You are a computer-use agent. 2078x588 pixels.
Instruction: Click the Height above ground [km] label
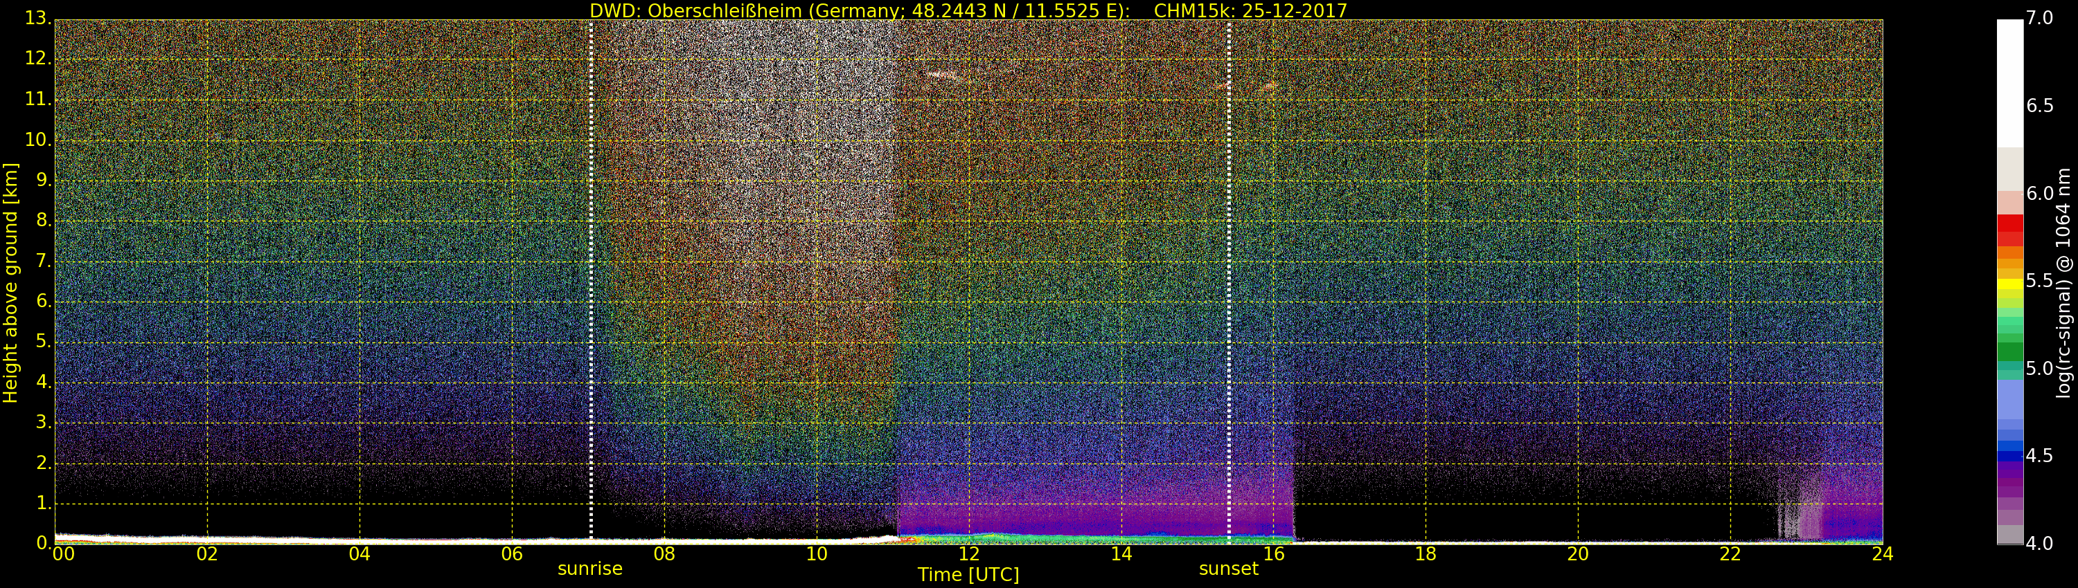[10, 282]
